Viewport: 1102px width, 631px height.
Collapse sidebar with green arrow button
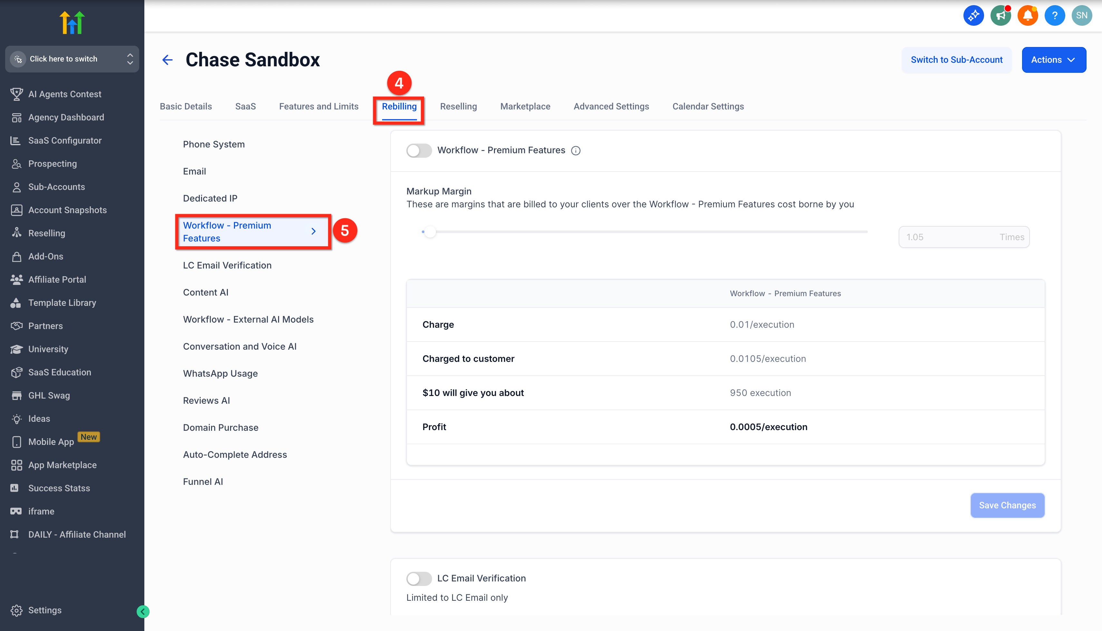point(143,611)
